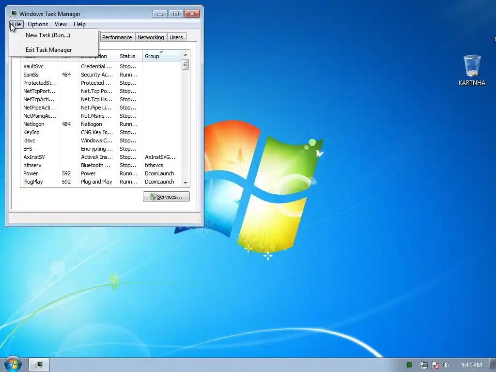The height and width of the screenshot is (372, 496).
Task: Click the Task Manager title bar icon
Action: click(x=13, y=14)
